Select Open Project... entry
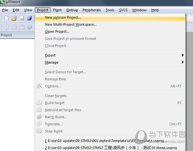Image resolution: width=193 pixels, height=151 pixels. coord(110,32)
